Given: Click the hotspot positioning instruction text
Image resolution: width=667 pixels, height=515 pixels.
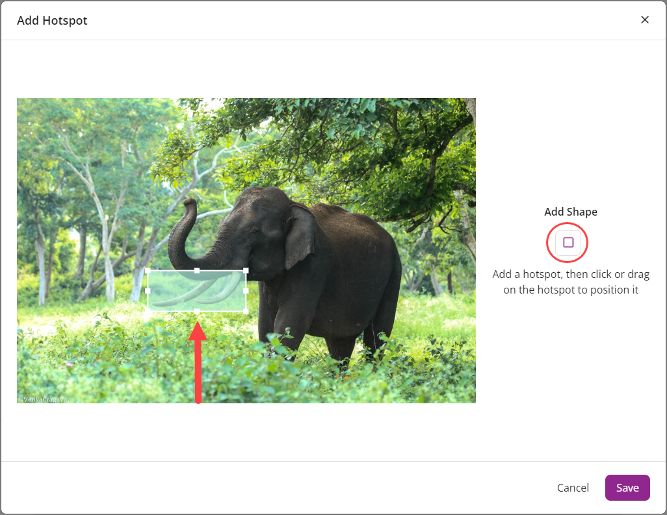Looking at the screenshot, I should click(x=571, y=282).
